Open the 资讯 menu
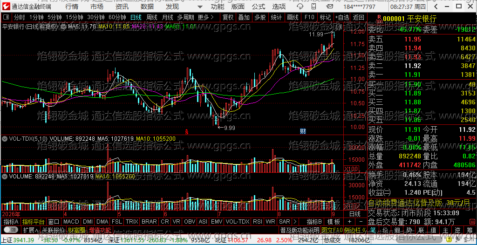Image resolution: width=477 pixels, height=245 pixels. pos(122,7)
